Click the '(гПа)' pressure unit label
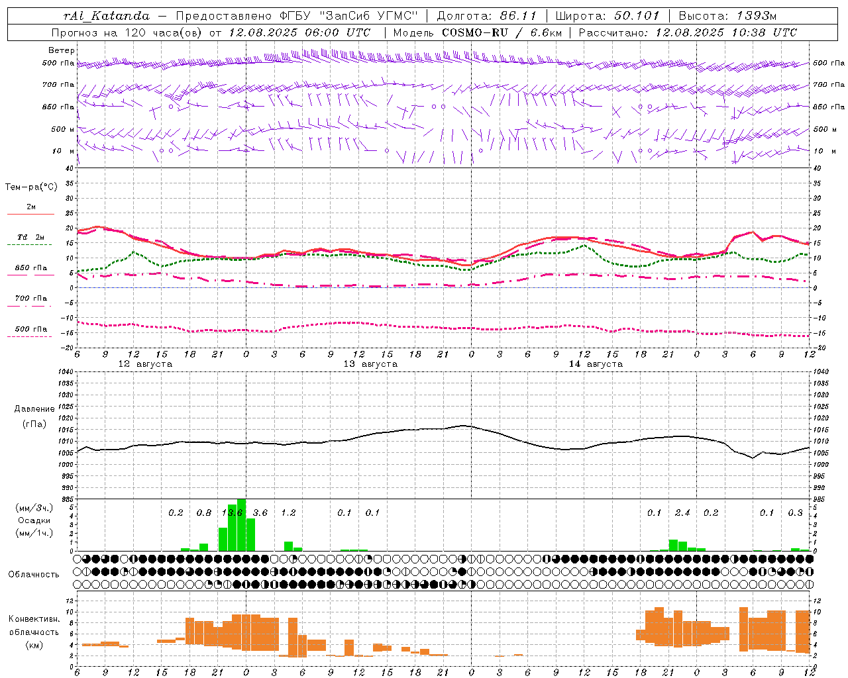This screenshot has width=848, height=678. coord(34,424)
